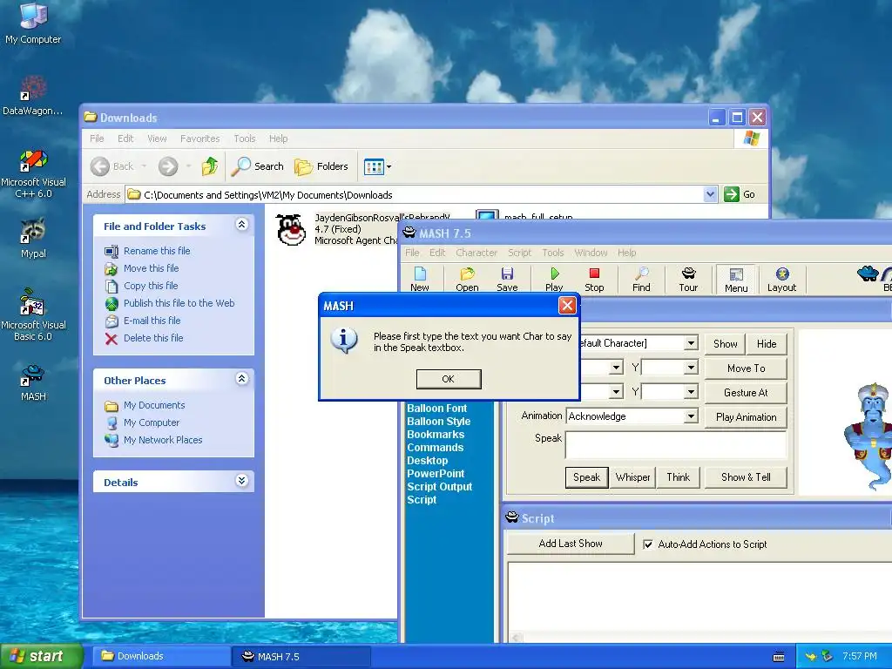Click the Gesture At button
Screen dimensions: 892x669
(x=746, y=393)
